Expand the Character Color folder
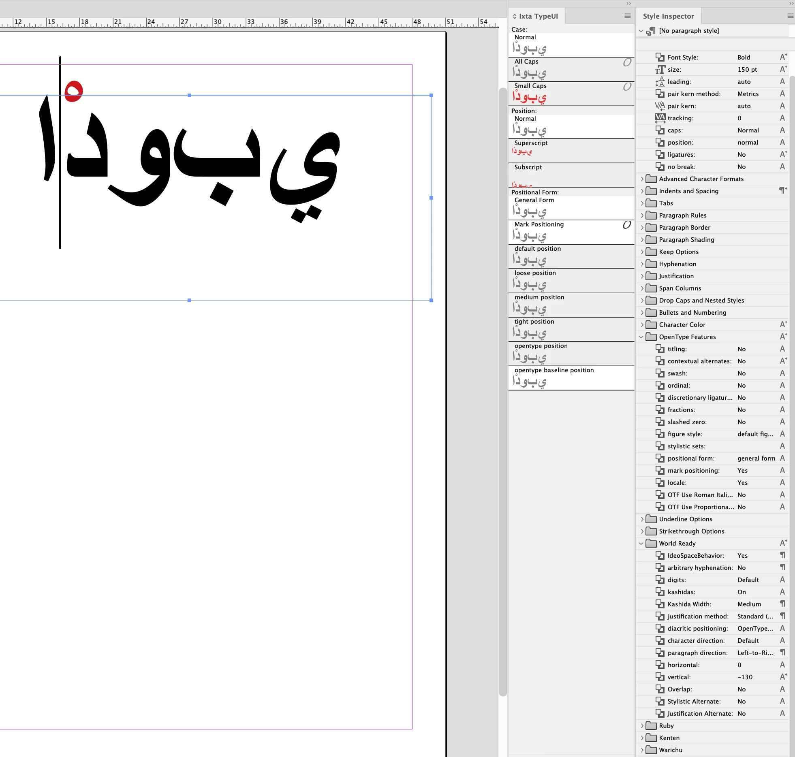The image size is (795, 757). pos(642,325)
